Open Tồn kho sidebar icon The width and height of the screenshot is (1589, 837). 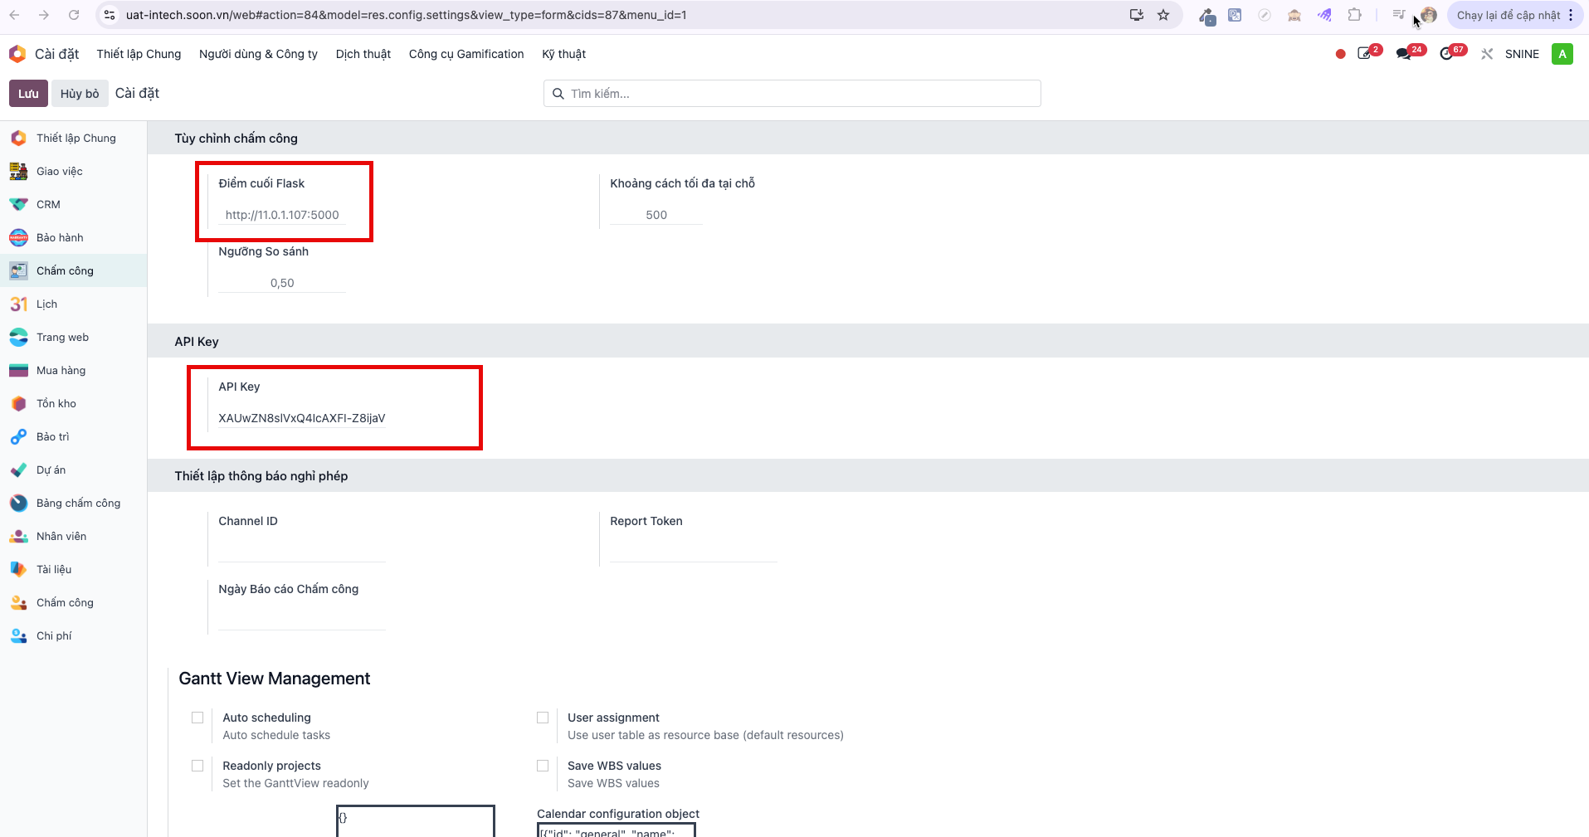(18, 403)
